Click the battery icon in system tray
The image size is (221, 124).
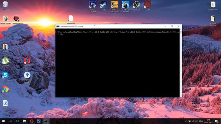pyautogui.click(x=190, y=121)
